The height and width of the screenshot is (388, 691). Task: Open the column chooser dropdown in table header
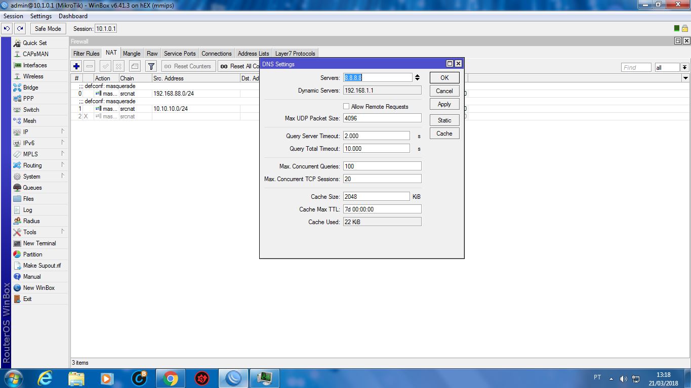tap(685, 78)
